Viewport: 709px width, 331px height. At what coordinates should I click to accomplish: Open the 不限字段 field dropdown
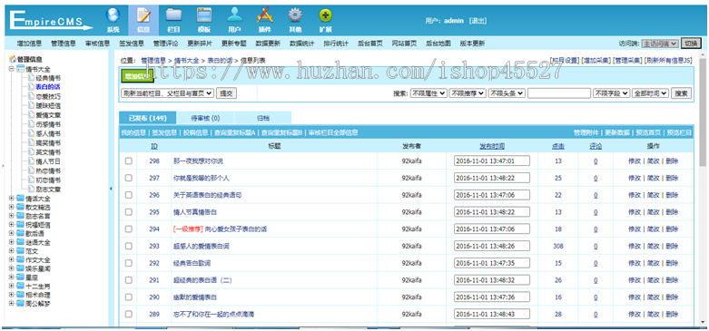[611, 93]
